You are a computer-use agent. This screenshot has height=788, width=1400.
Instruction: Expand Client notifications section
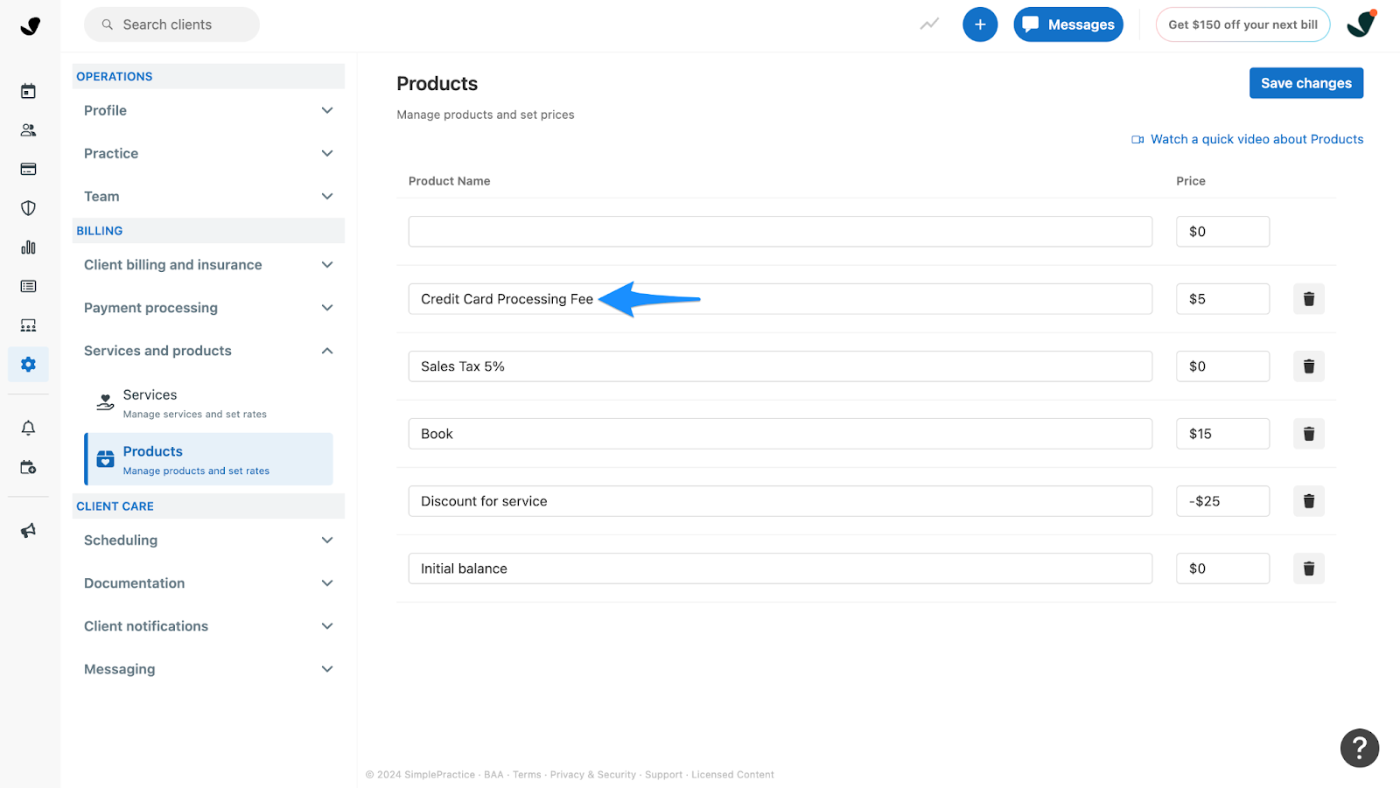tap(208, 626)
